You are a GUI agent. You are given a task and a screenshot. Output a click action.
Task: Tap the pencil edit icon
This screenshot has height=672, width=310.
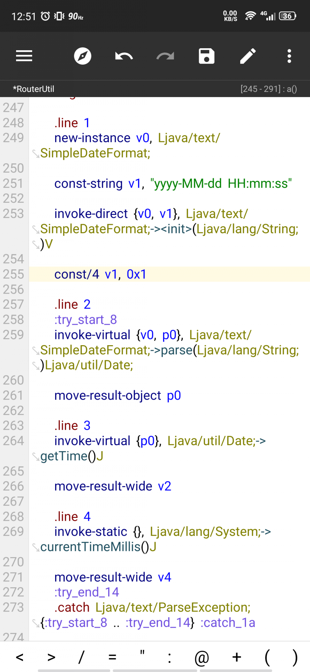click(x=248, y=56)
